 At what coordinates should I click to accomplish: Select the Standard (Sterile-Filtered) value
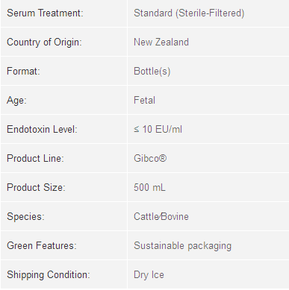[x=189, y=13]
